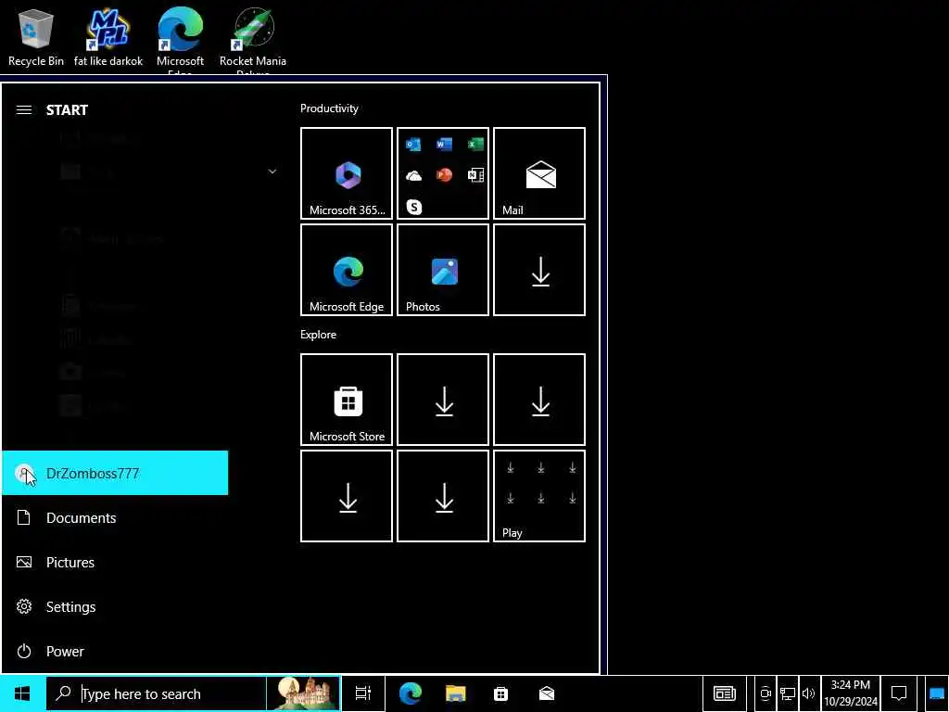Select the Microsoft Edge desktop shortcut
The width and height of the screenshot is (949, 712).
pyautogui.click(x=181, y=40)
